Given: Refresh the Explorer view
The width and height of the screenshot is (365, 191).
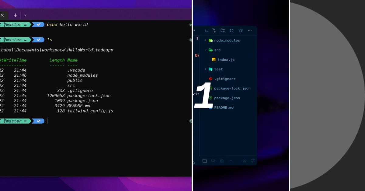Looking at the screenshot, I should (232, 31).
